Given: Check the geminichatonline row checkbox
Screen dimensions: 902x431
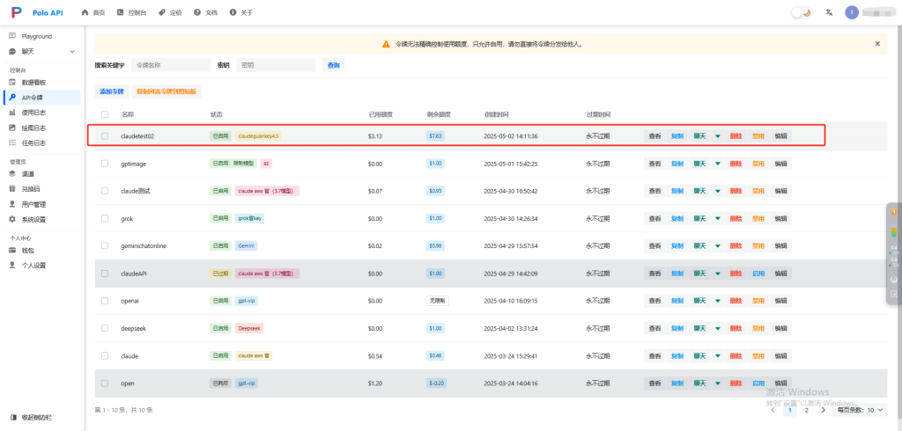Looking at the screenshot, I should point(105,246).
